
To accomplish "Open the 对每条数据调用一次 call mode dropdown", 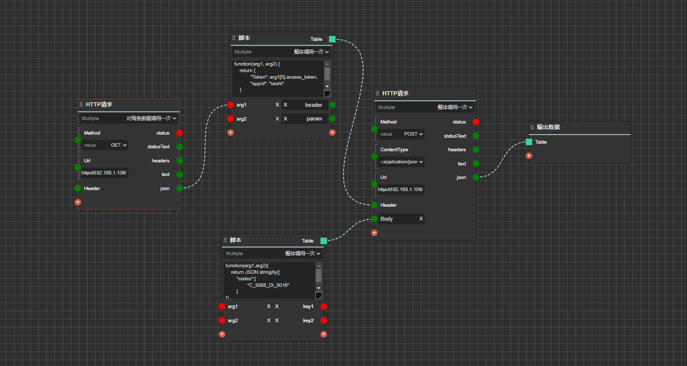I will coord(152,118).
